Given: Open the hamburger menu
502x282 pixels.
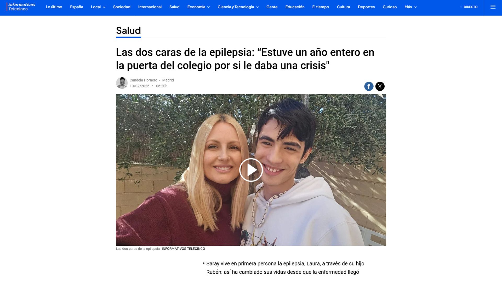Looking at the screenshot, I should tap(493, 7).
